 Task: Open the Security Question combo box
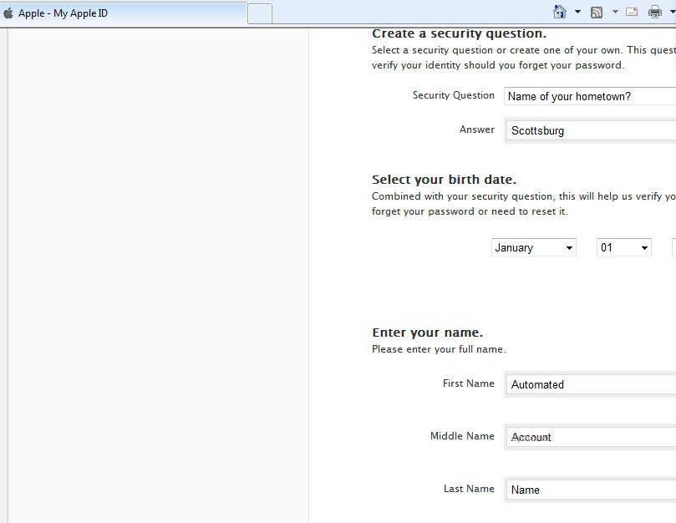pos(590,96)
